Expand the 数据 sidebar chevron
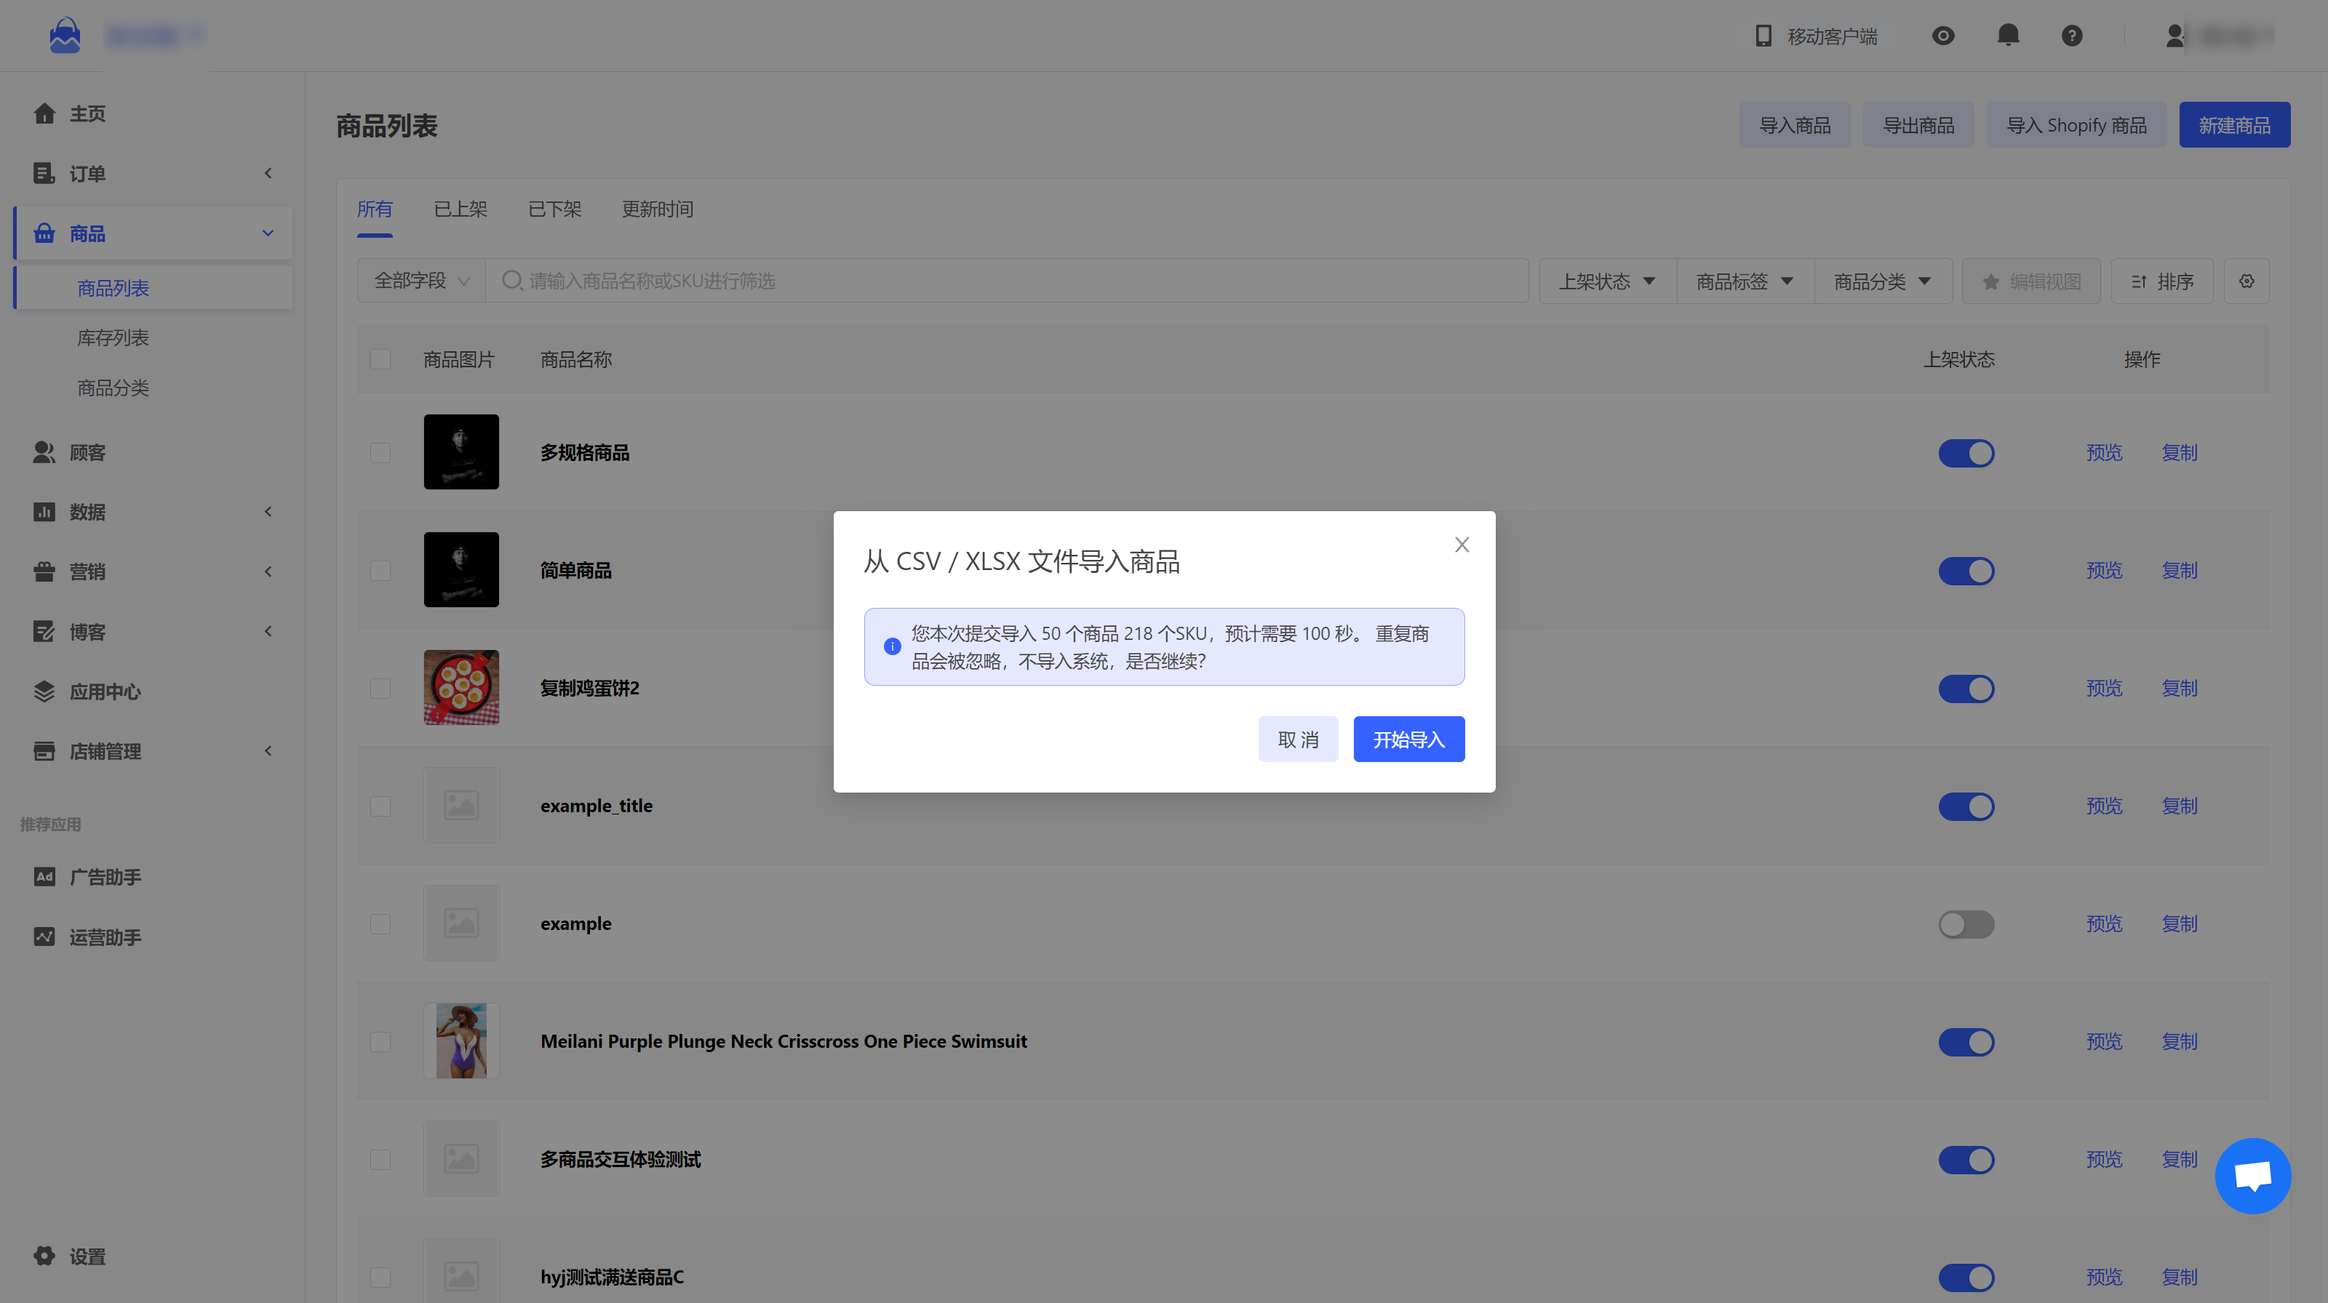 coord(268,512)
